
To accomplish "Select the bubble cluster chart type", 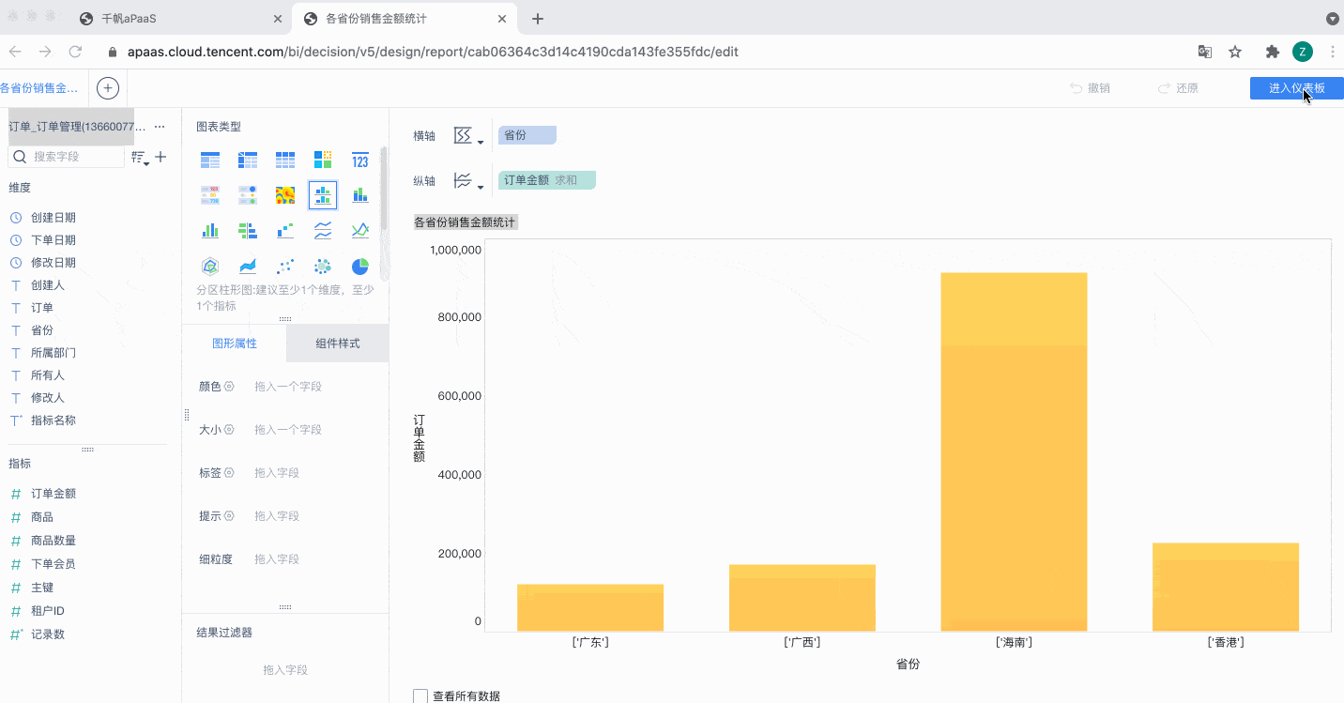I will pos(323,267).
